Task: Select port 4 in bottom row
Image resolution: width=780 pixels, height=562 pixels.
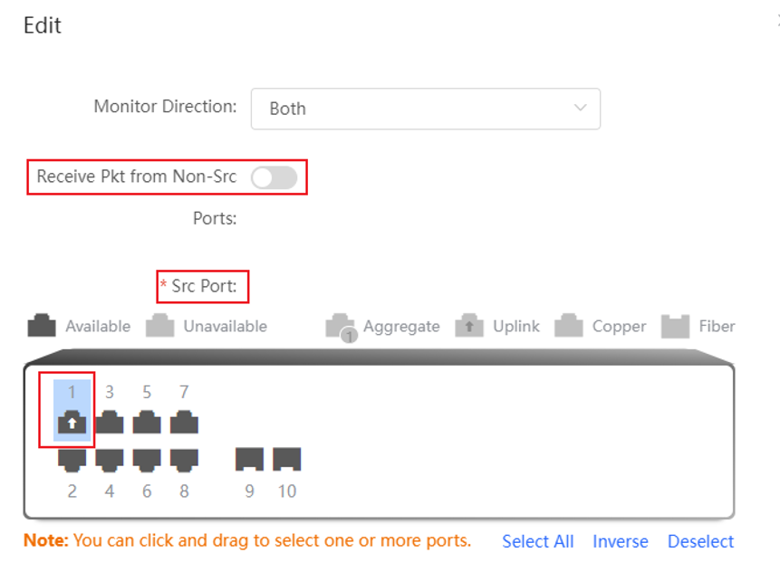Action: [x=110, y=460]
